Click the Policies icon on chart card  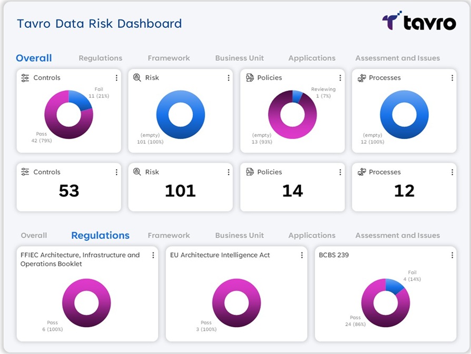250,78
